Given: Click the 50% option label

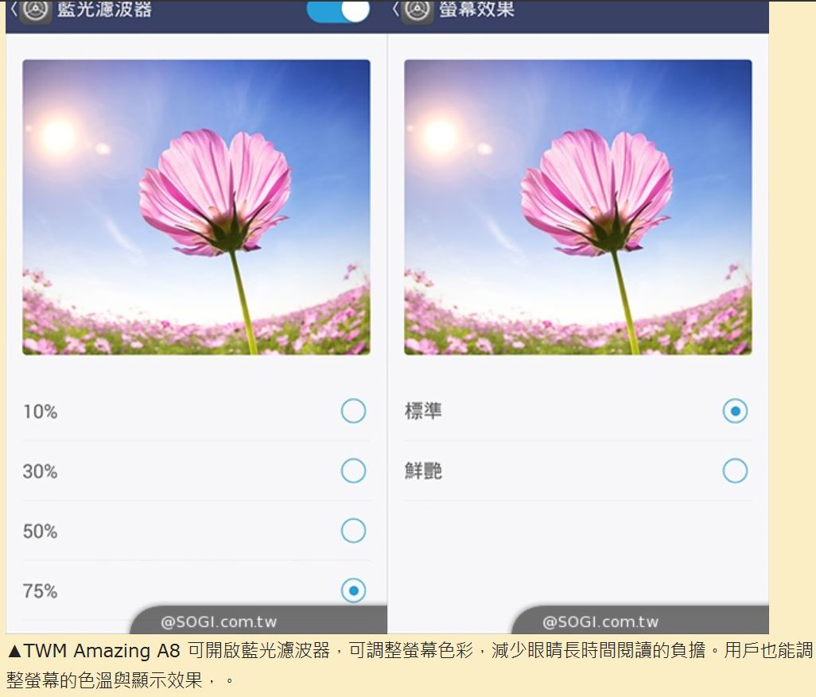Looking at the screenshot, I should point(40,531).
